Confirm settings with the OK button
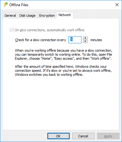Screen dimensions: 122x142 pos(58,136)
